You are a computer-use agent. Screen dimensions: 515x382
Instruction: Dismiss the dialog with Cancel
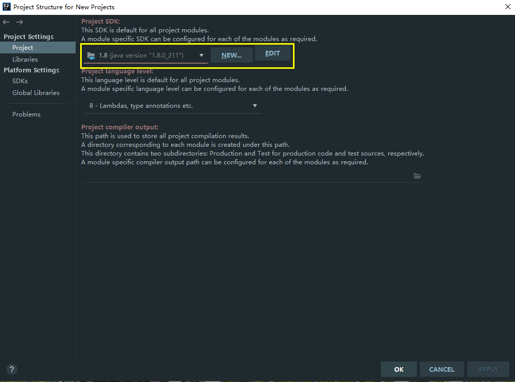[x=442, y=369]
